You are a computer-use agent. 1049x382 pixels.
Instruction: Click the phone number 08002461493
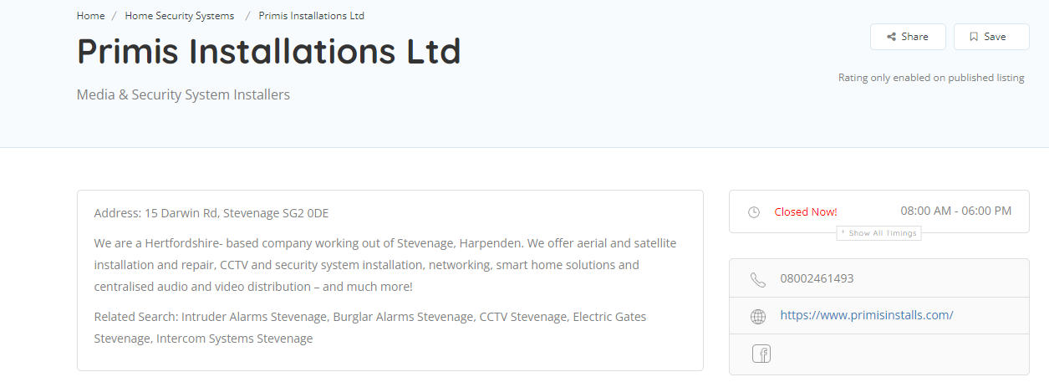(817, 278)
